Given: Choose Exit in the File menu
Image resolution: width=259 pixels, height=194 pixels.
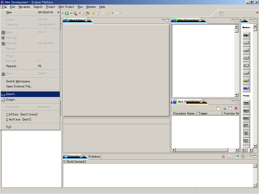Looking at the screenshot, I should 30,127.
